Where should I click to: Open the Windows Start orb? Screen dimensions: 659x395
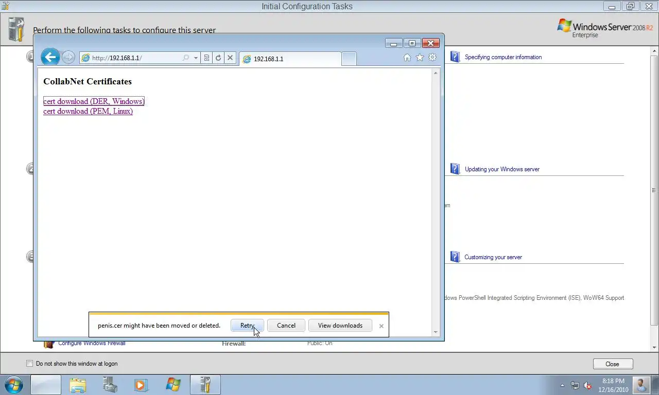(x=14, y=385)
